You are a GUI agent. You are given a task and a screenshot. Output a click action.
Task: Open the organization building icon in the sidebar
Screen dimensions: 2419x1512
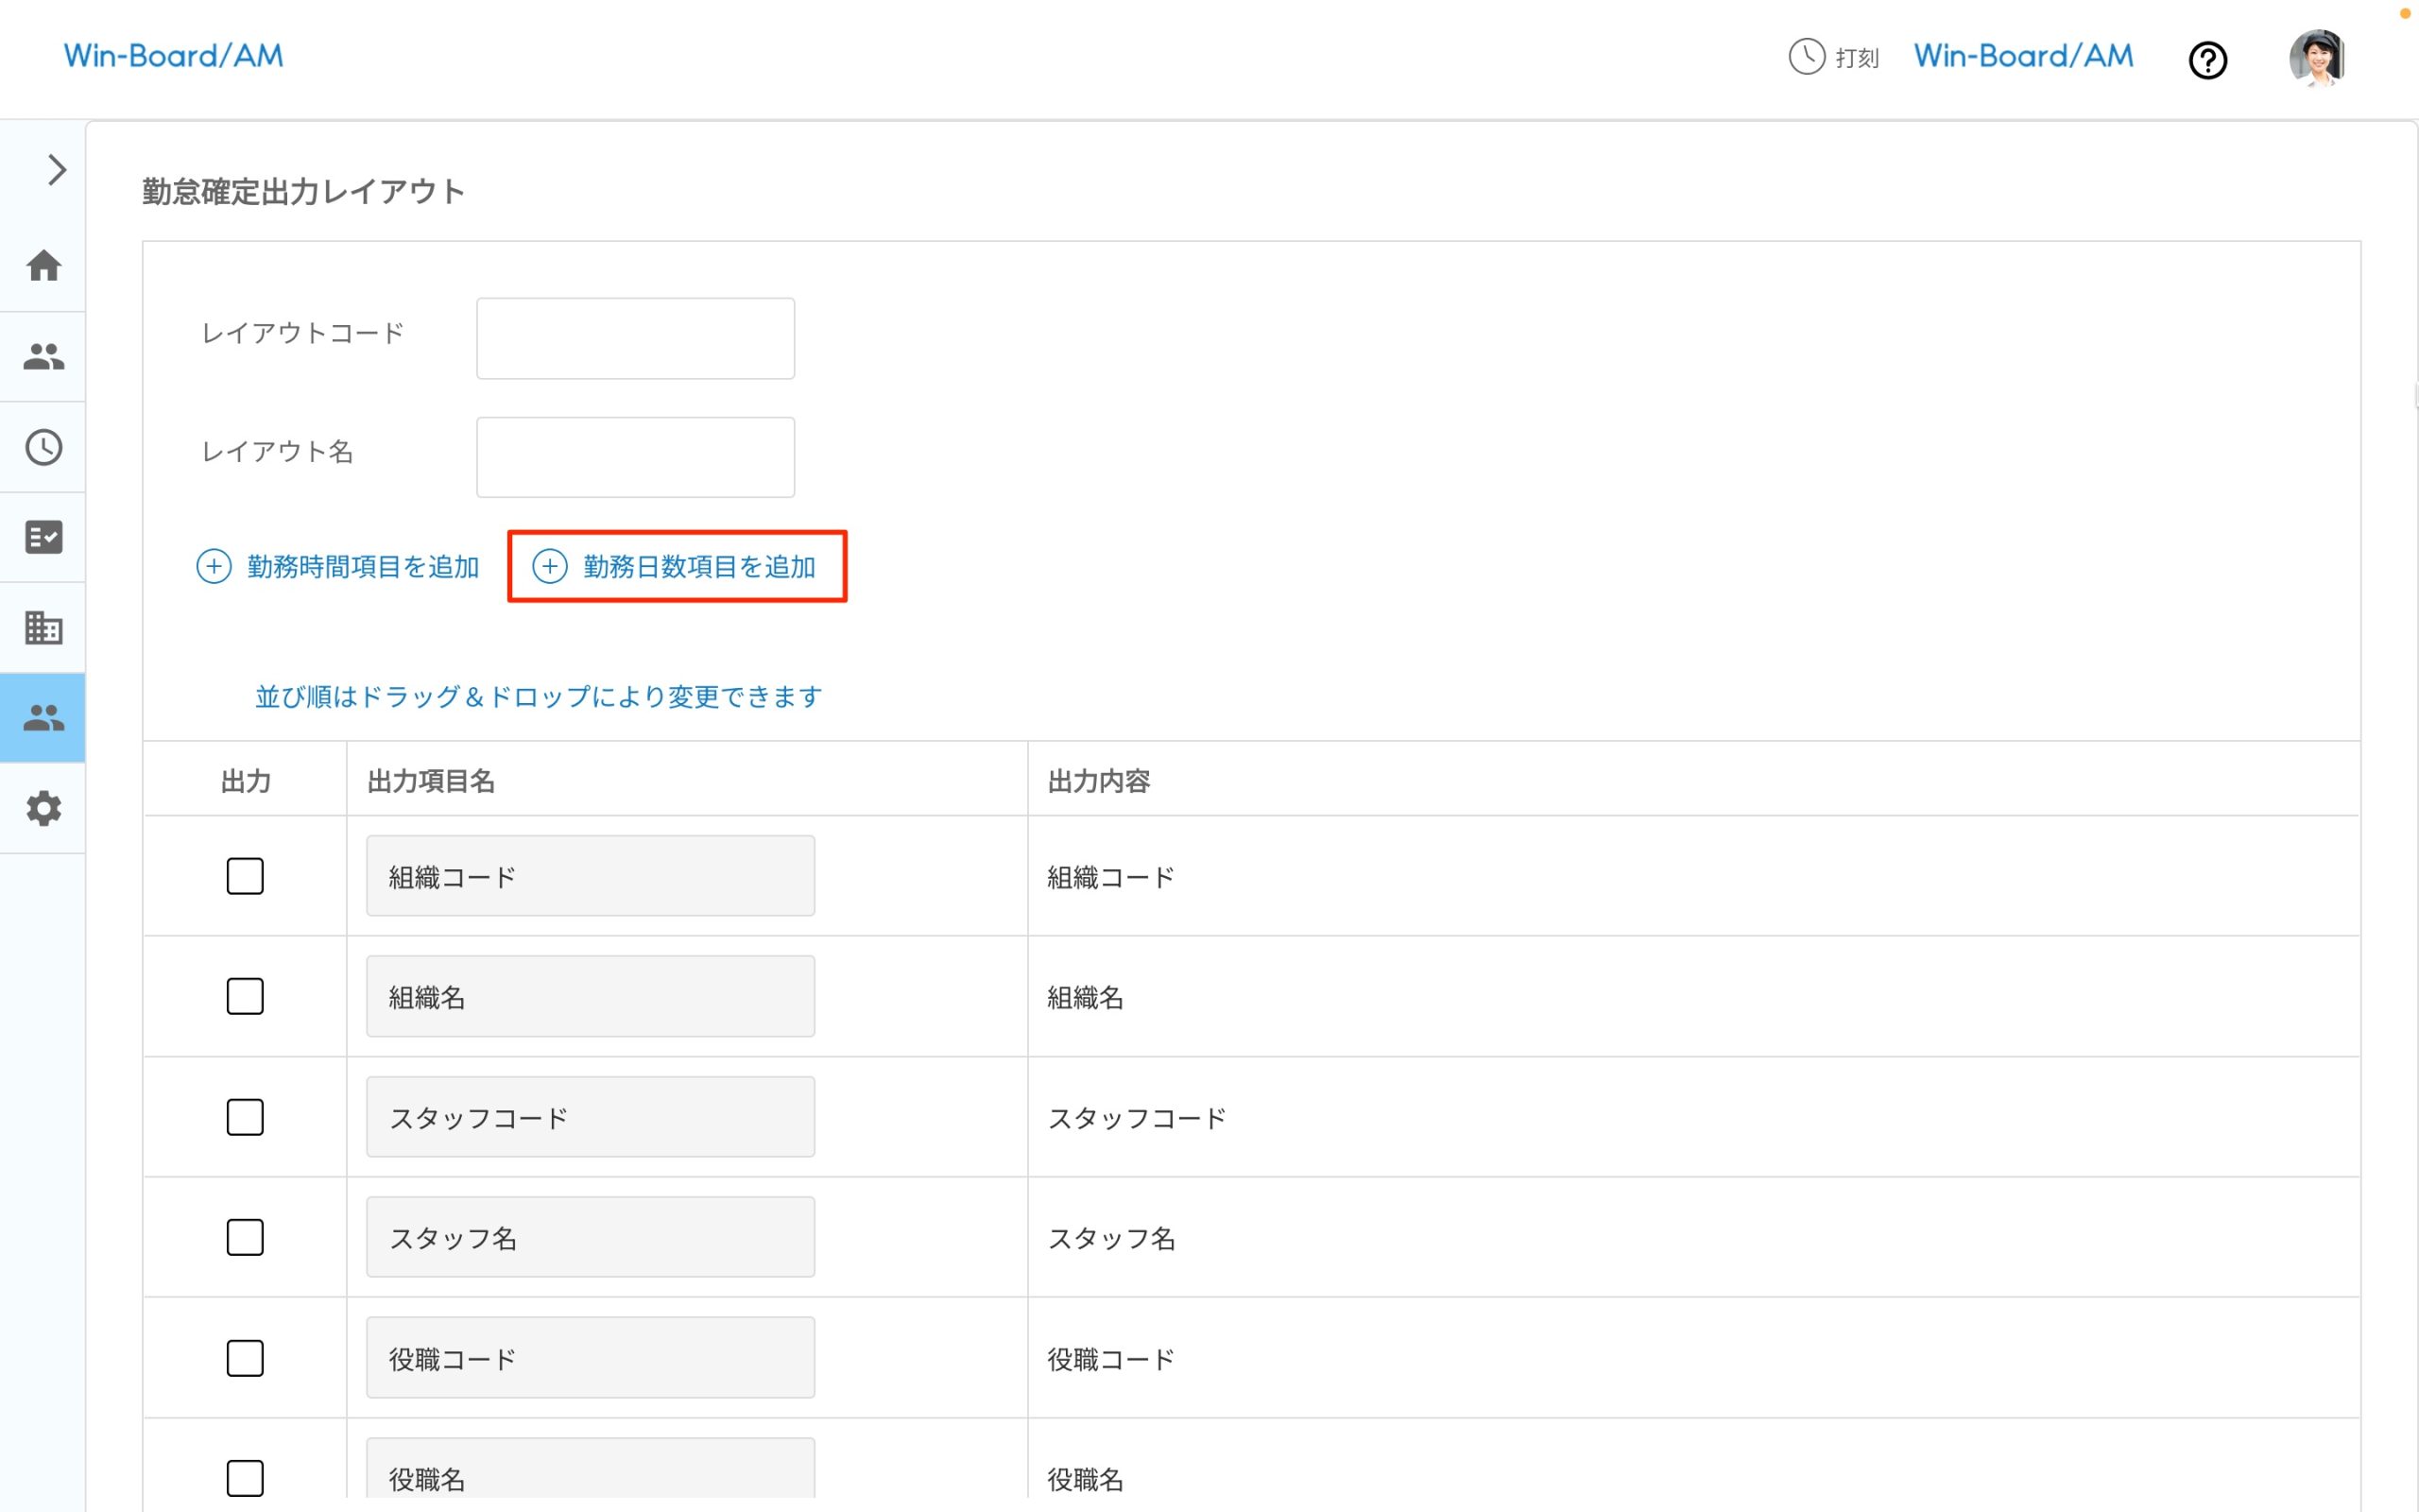(43, 628)
